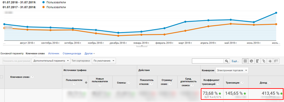
Task: Click the Сеансы column header
Action: (x=122, y=83)
